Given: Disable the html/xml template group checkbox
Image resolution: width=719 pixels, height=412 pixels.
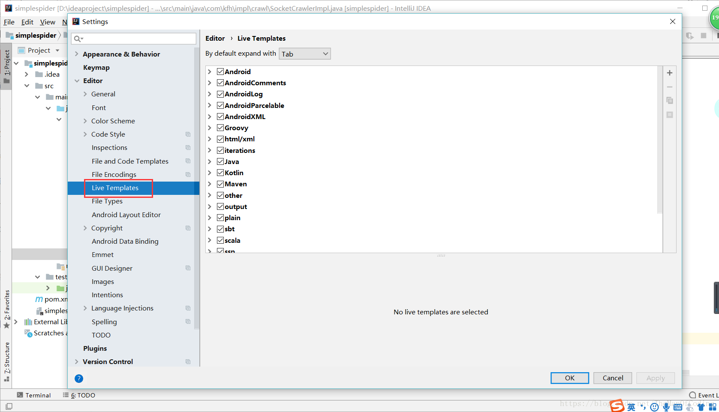Looking at the screenshot, I should (x=220, y=139).
